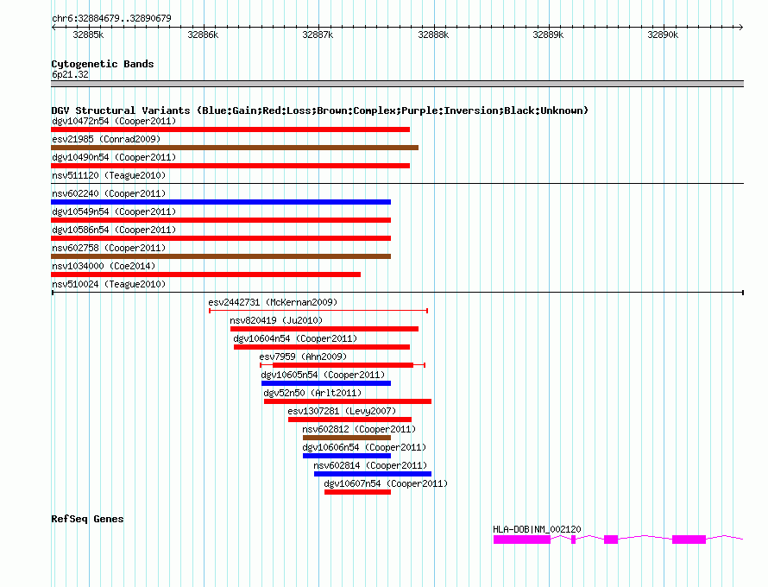Open dgv10549n54 (Cooper2011) variant
Image resolution: width=768 pixels, height=587 pixels.
click(x=114, y=211)
